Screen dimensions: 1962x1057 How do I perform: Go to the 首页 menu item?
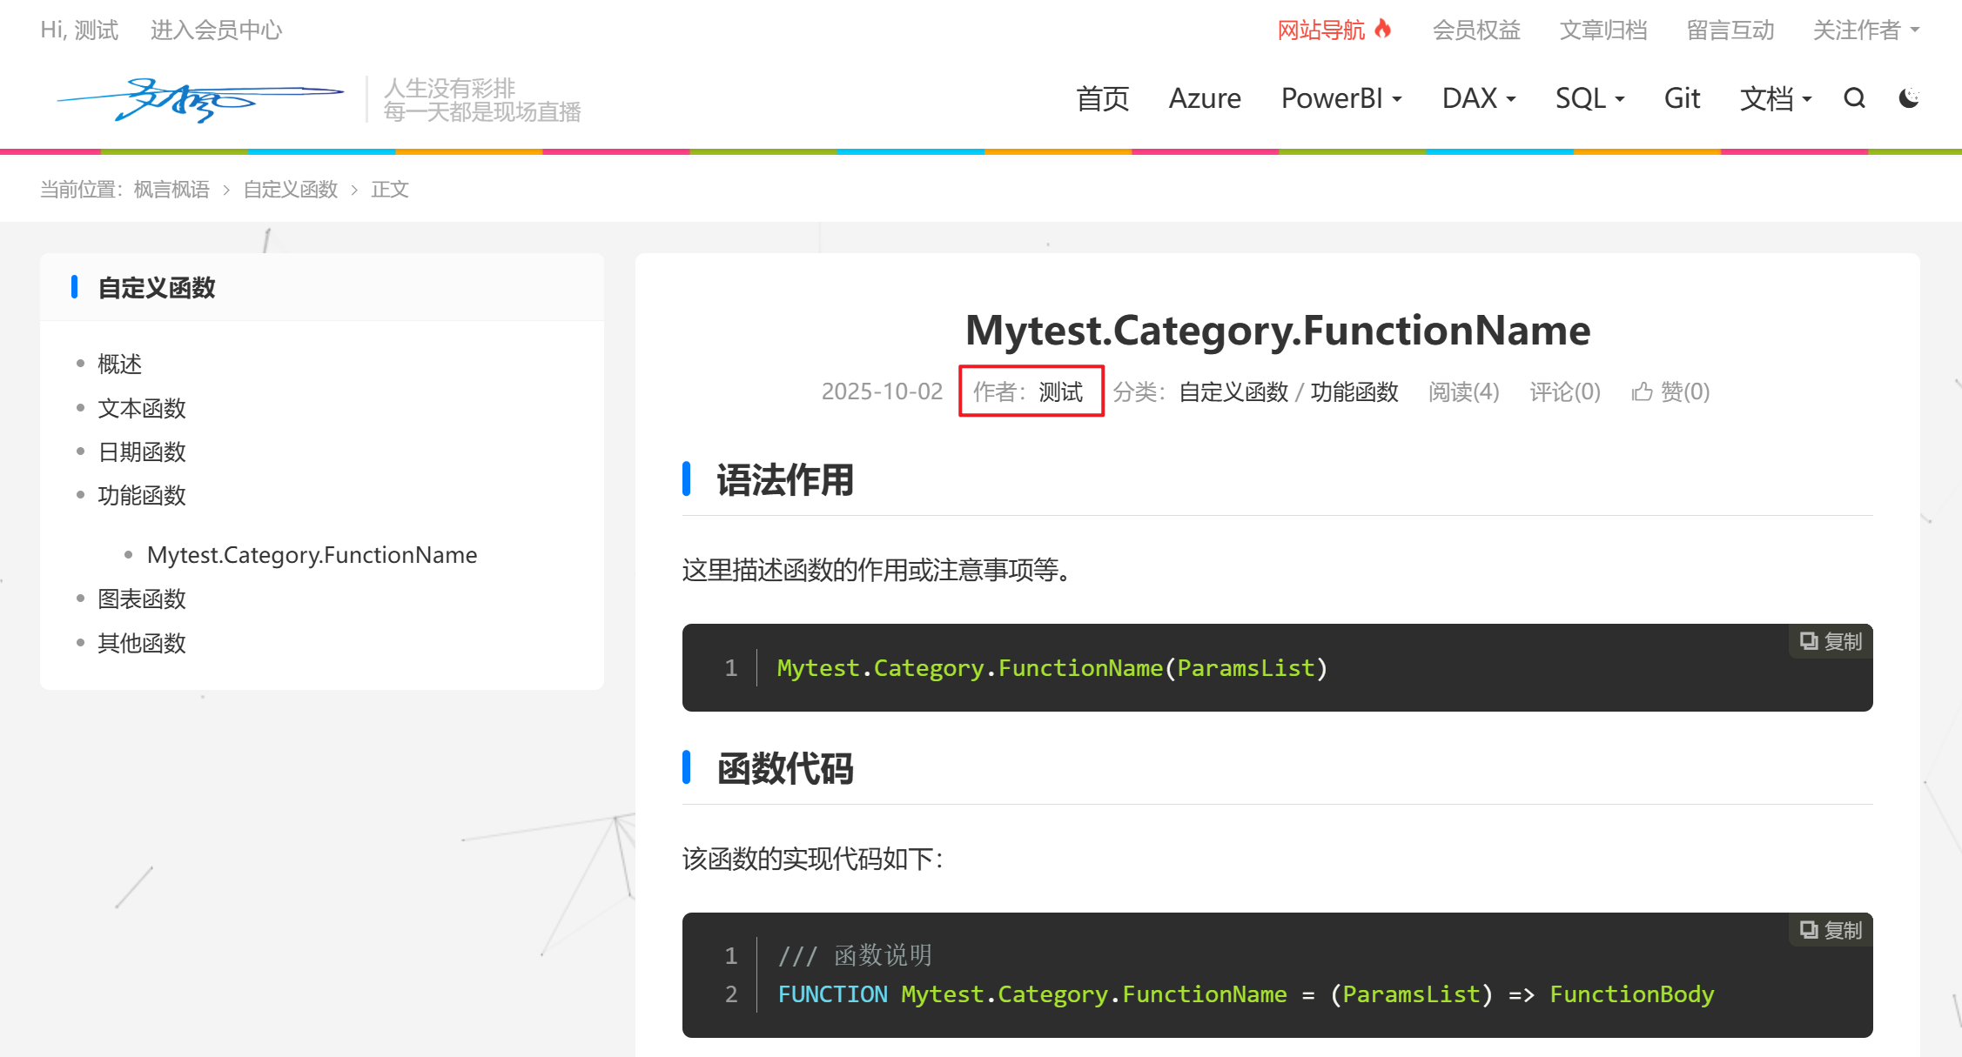1102,98
